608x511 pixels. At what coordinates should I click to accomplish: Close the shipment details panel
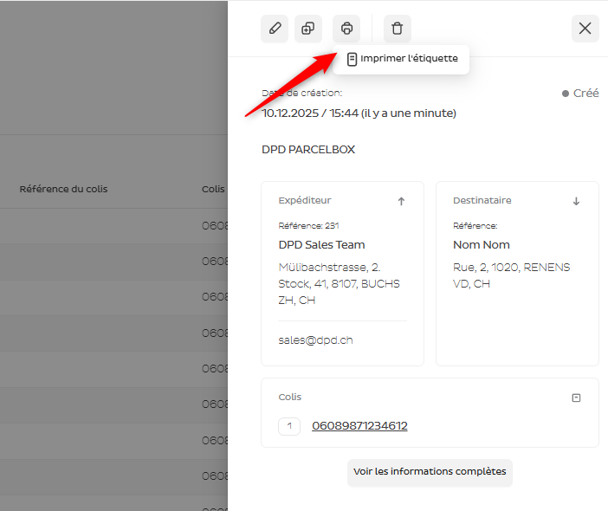585,29
